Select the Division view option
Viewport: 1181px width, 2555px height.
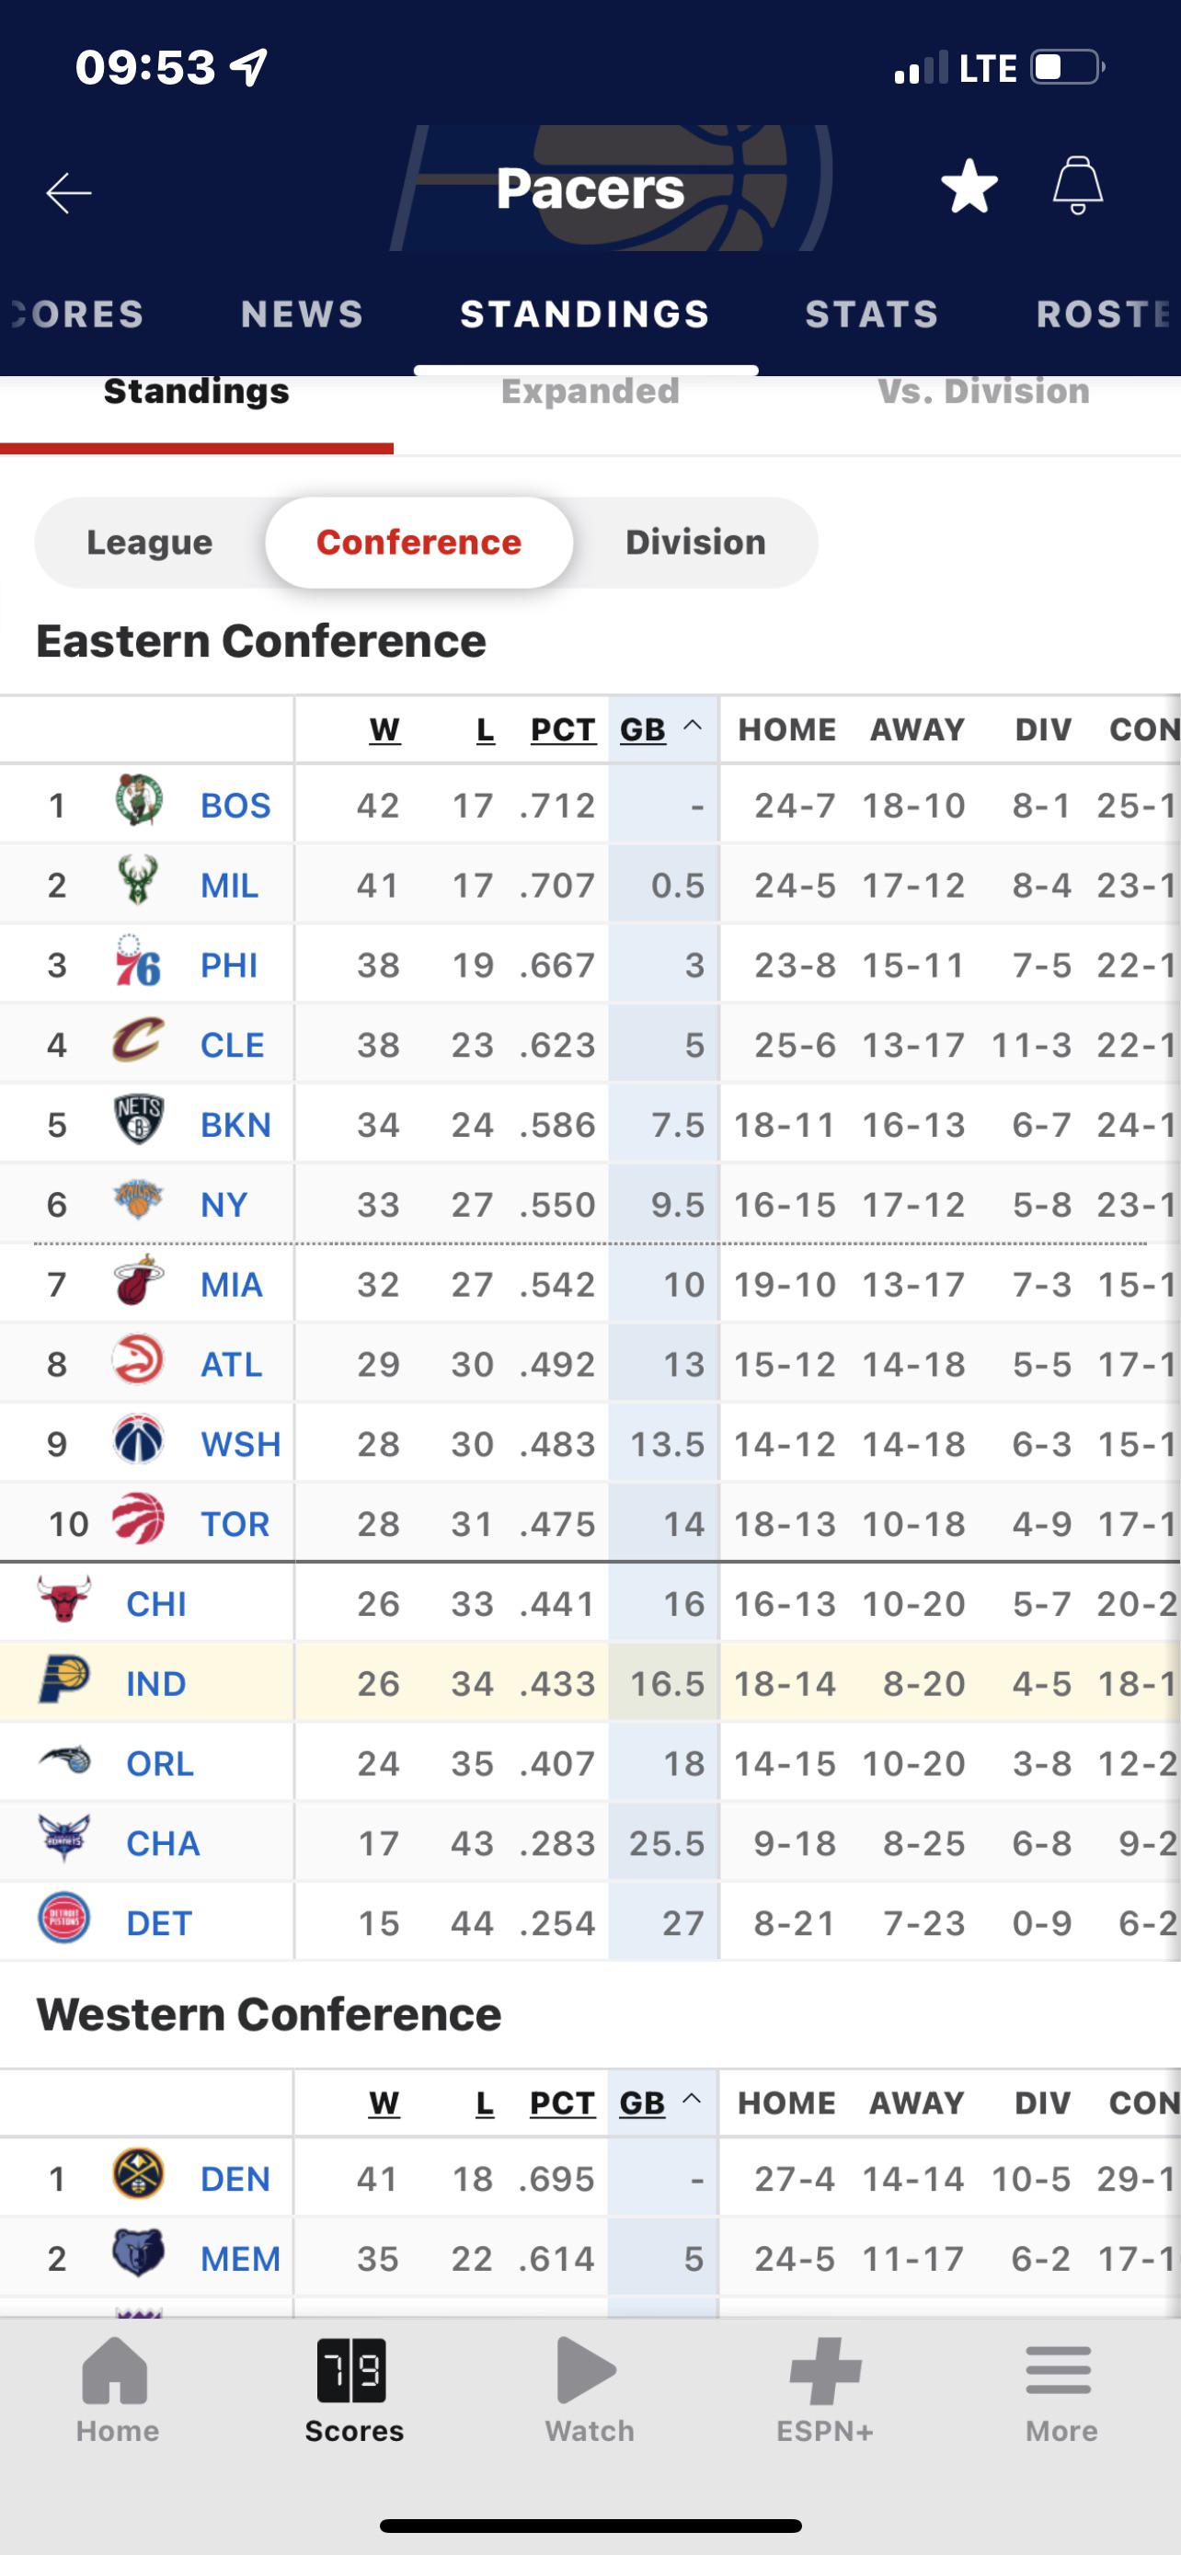tap(695, 543)
